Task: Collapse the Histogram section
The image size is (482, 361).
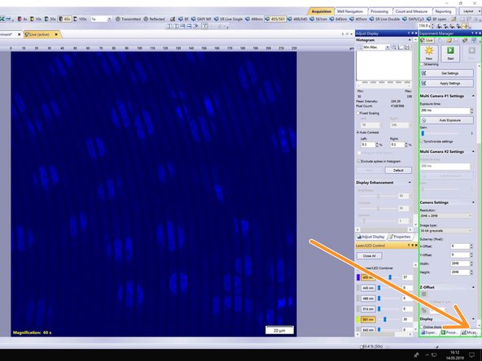Action: point(410,40)
